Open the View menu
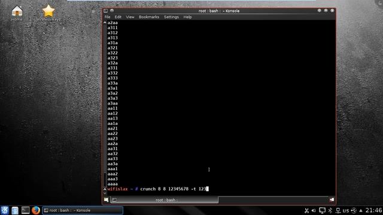This screenshot has width=383, height=215. click(x=130, y=17)
